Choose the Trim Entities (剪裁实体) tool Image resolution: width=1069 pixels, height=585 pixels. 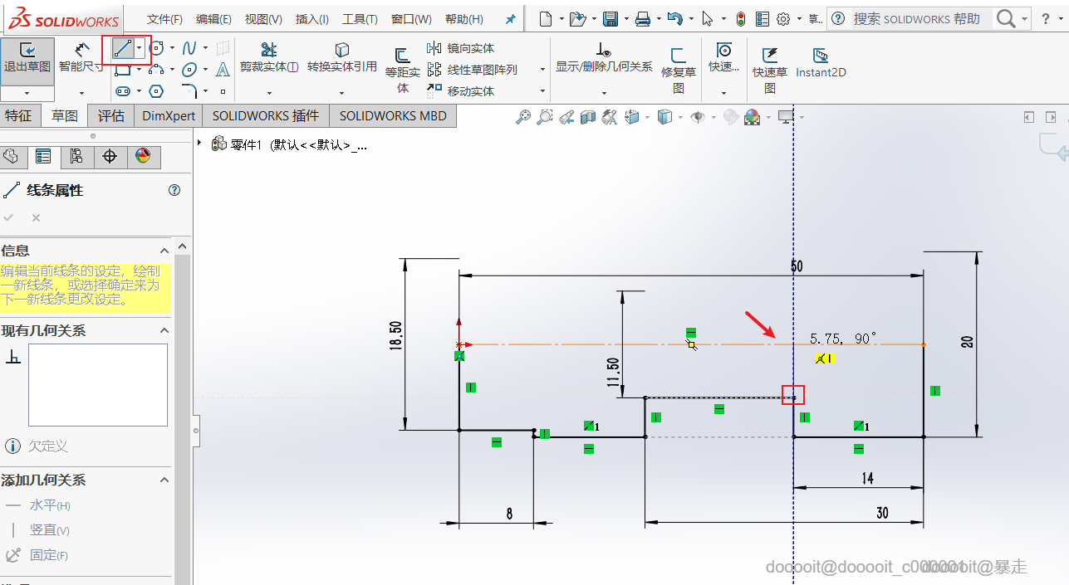coord(268,57)
